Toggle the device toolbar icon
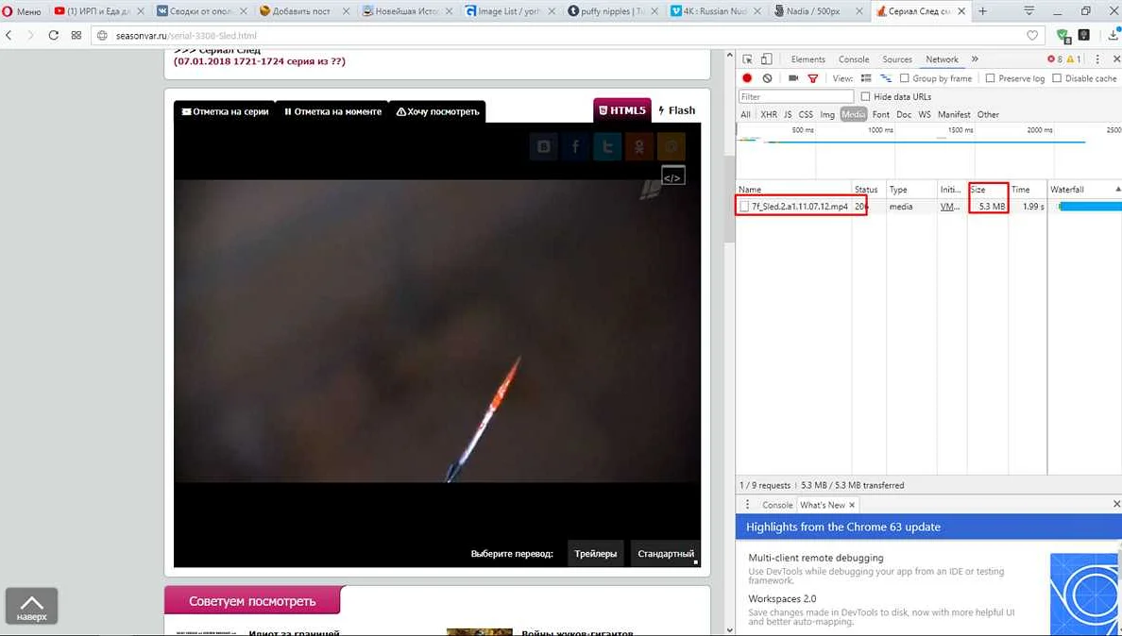Image resolution: width=1122 pixels, height=636 pixels. [x=766, y=59]
